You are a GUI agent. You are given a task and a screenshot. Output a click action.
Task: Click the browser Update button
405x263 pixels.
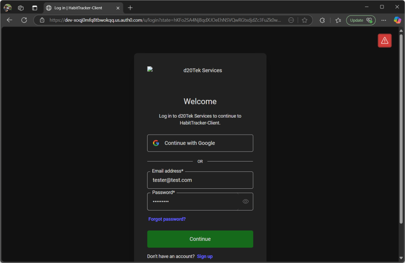(x=361, y=20)
